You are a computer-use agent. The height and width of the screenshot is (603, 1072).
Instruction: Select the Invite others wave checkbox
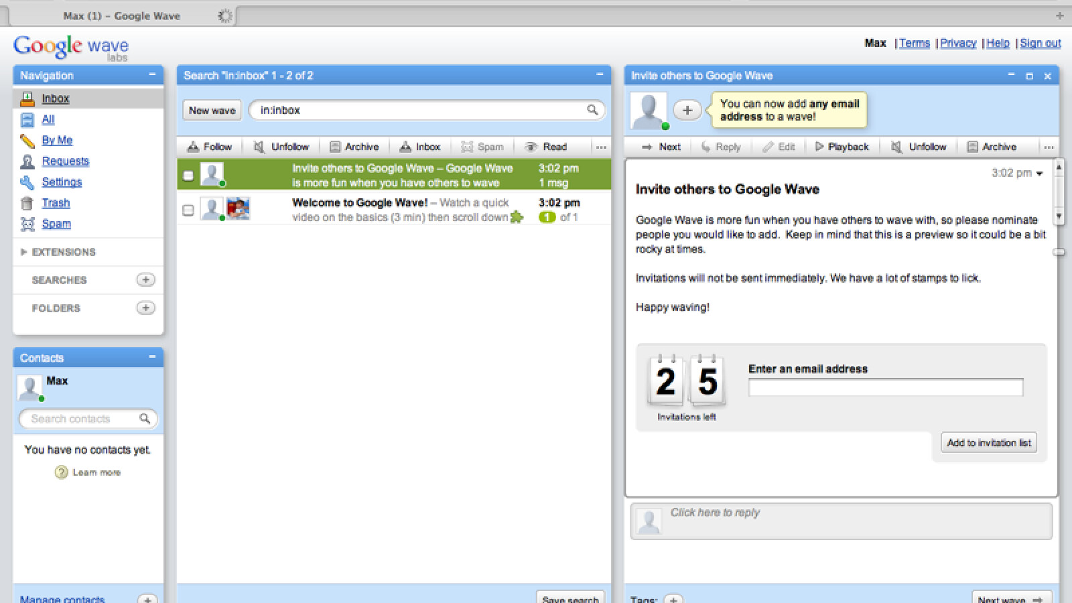point(188,176)
